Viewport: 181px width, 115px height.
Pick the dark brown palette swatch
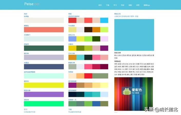coord(88,30)
